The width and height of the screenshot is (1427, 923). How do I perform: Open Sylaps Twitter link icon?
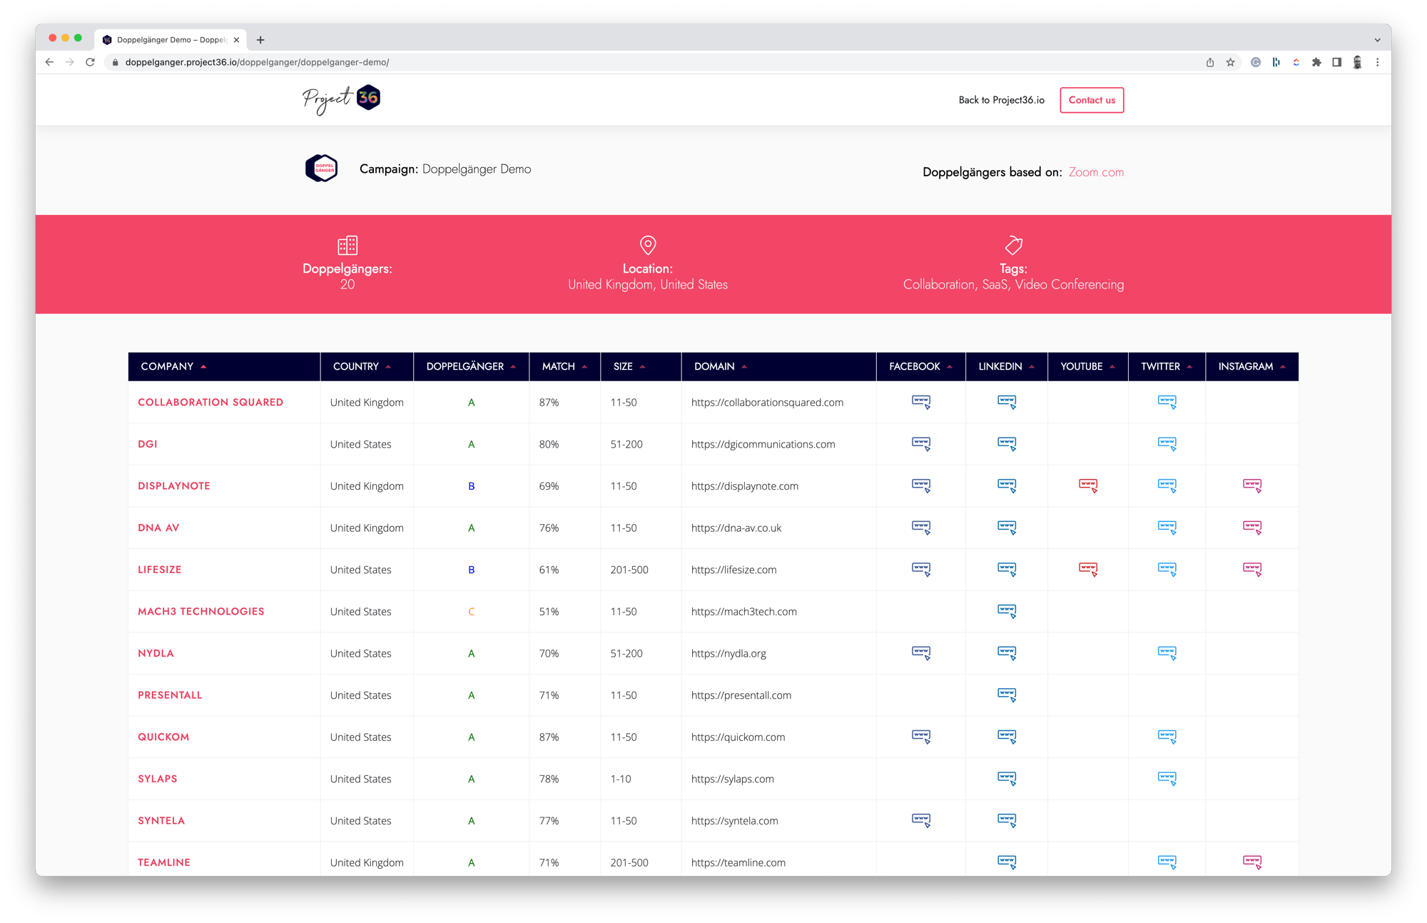click(1167, 779)
